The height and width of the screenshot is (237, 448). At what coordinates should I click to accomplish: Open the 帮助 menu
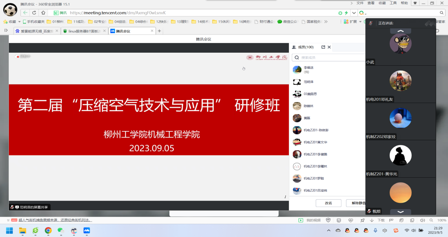point(404,3)
